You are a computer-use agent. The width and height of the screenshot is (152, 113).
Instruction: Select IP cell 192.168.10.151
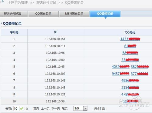coord(55,39)
